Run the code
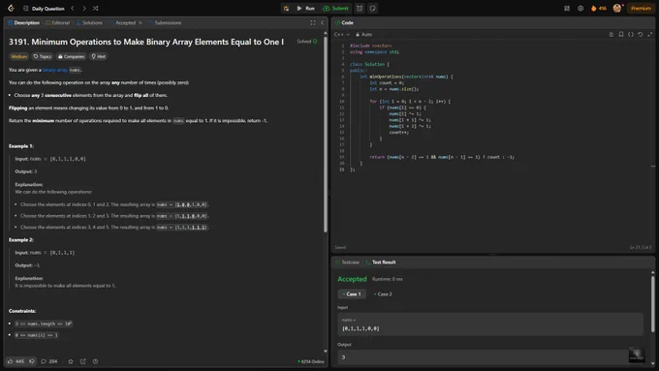659x371 pixels. (x=305, y=9)
